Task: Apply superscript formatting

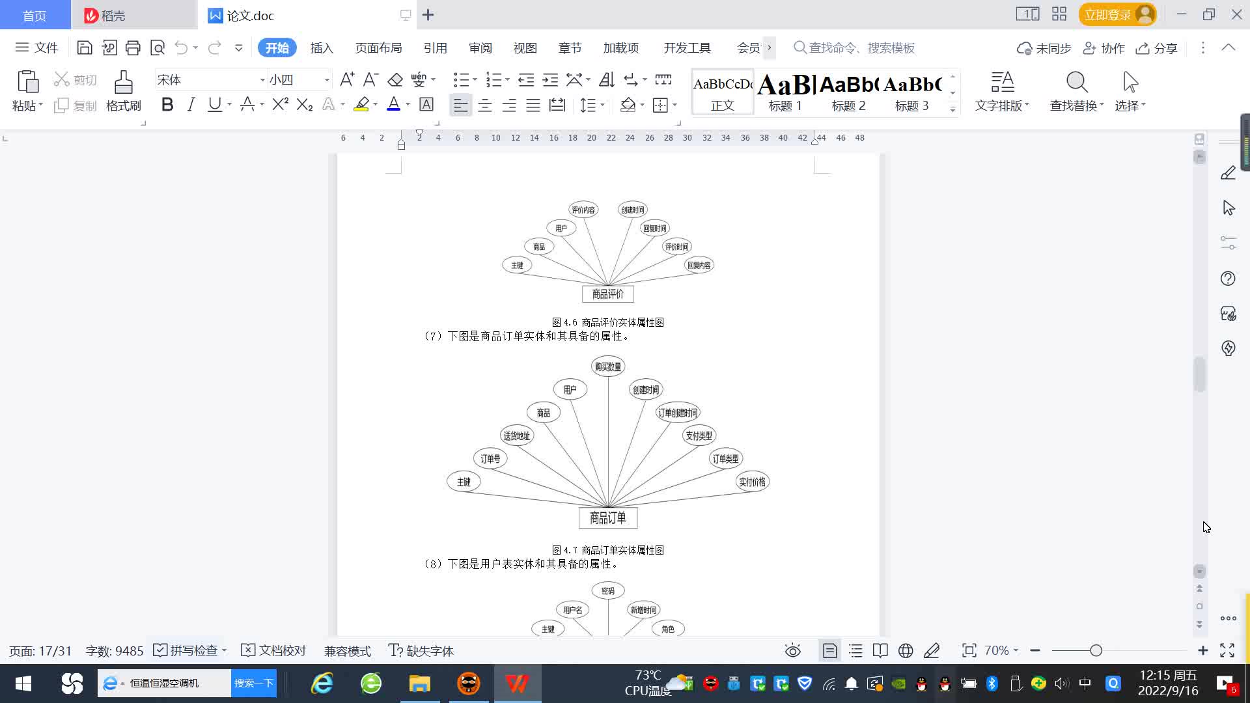Action: [x=281, y=104]
